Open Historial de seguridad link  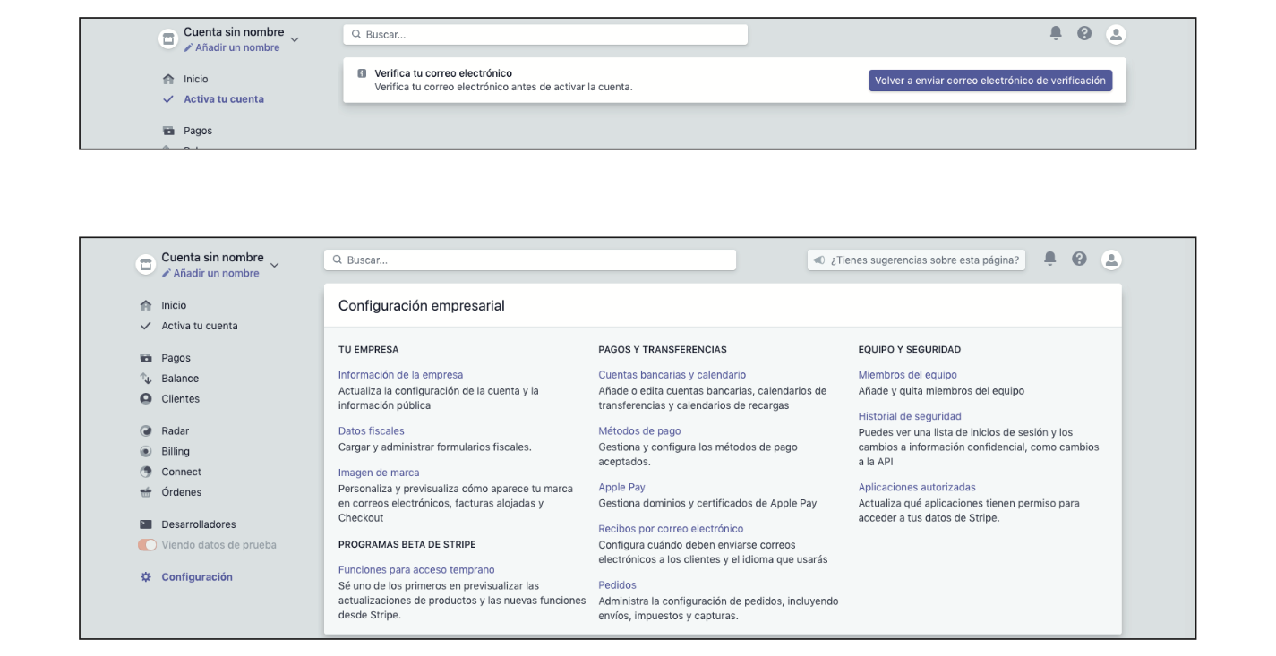[910, 416]
